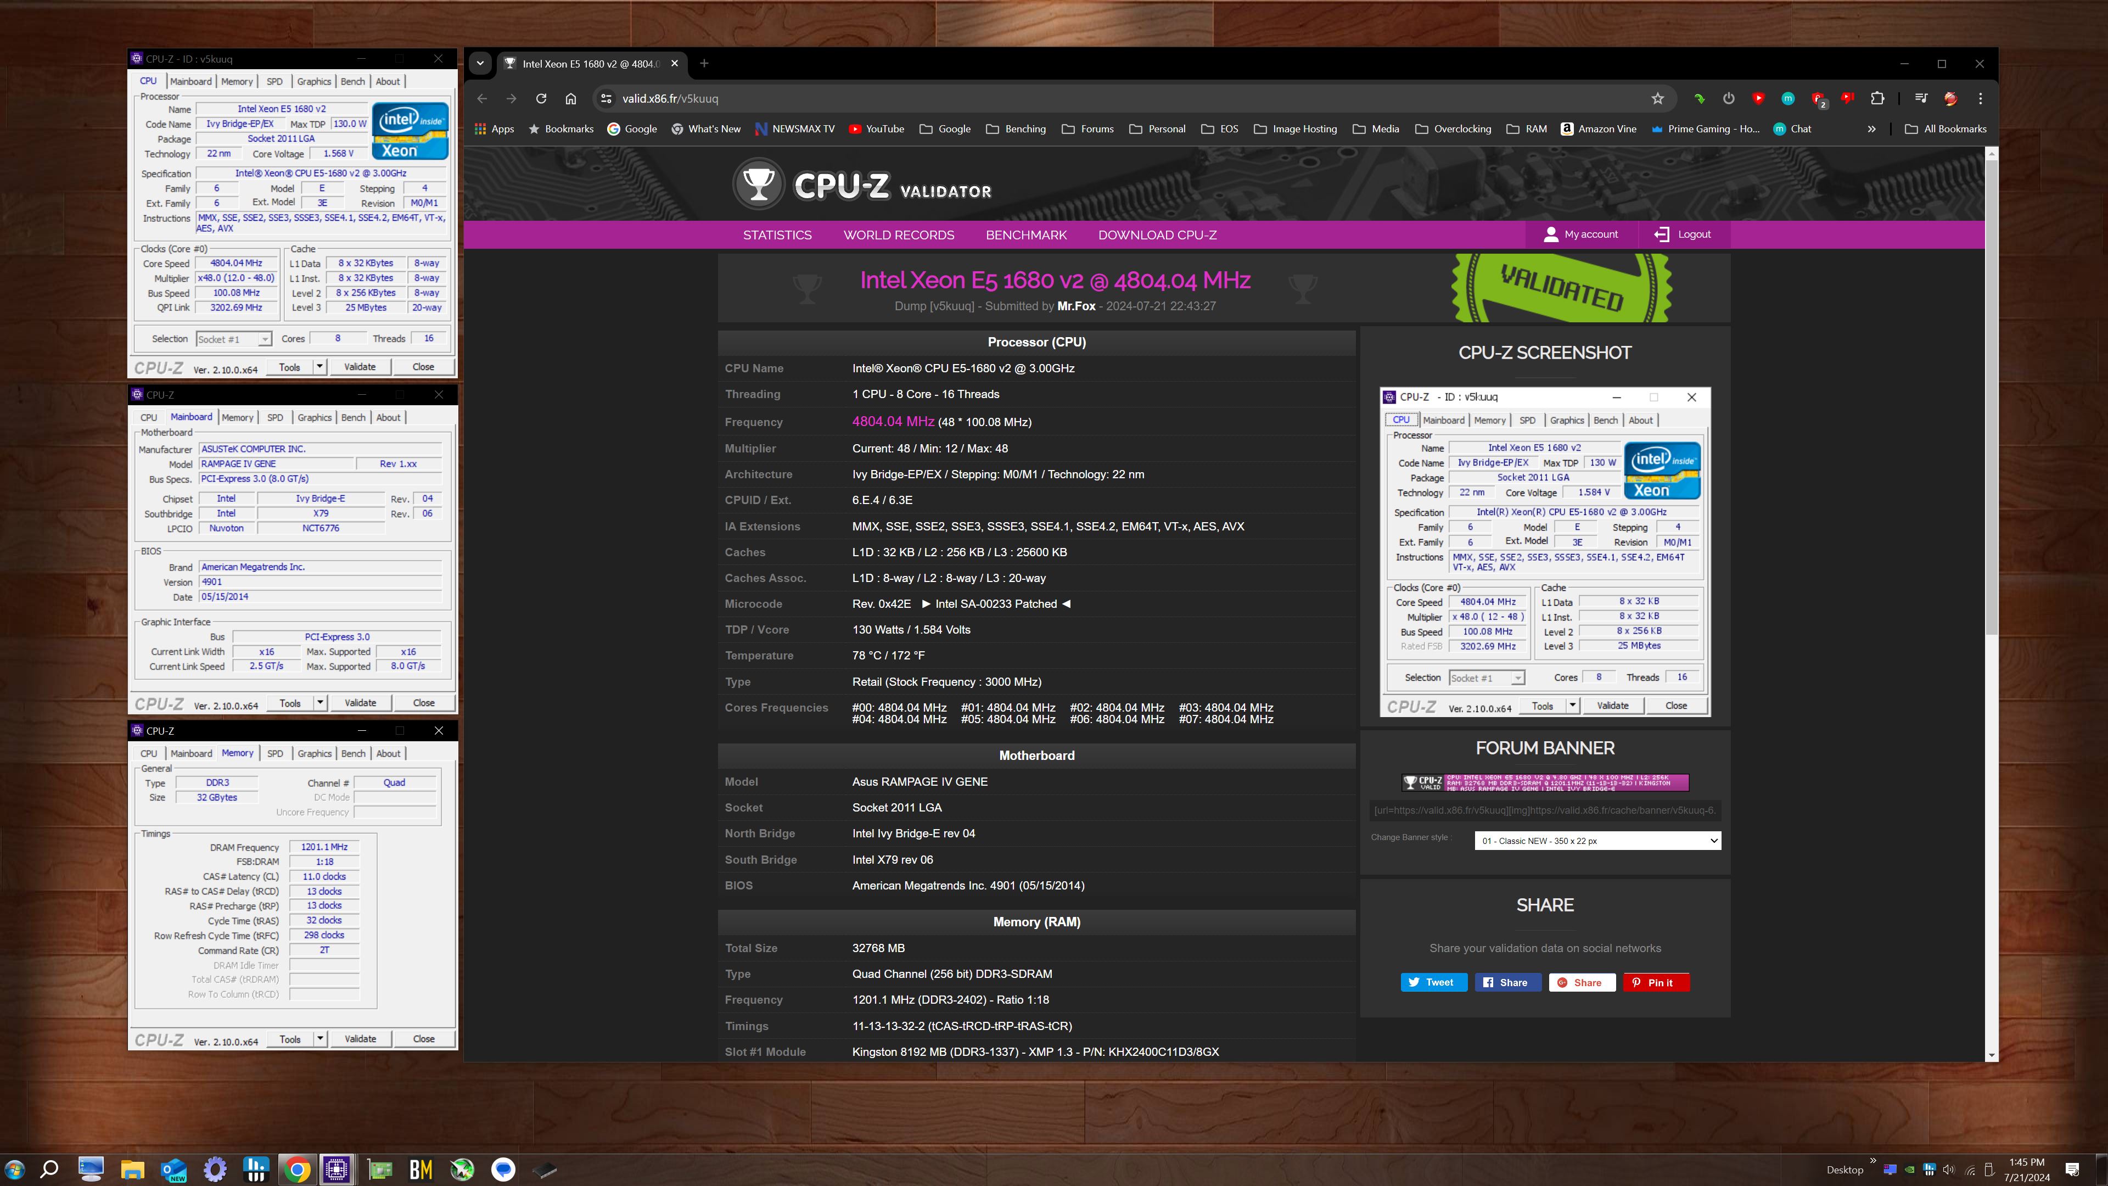The height and width of the screenshot is (1186, 2108).
Task: Open the notification center icon
Action: point(2072,1169)
